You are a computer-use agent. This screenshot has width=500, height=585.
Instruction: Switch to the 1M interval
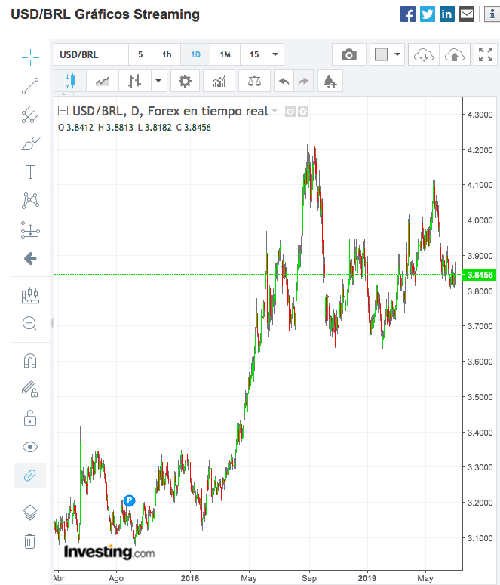pyautogui.click(x=225, y=55)
